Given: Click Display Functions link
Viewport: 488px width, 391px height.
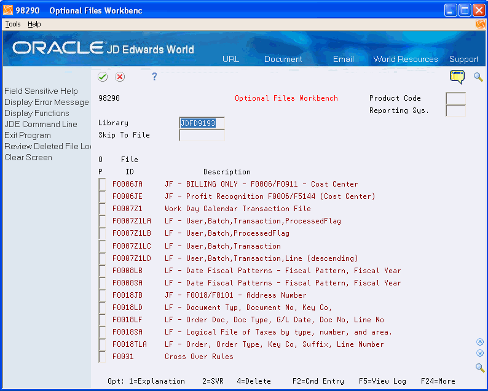Looking at the screenshot, I should [x=37, y=113].
